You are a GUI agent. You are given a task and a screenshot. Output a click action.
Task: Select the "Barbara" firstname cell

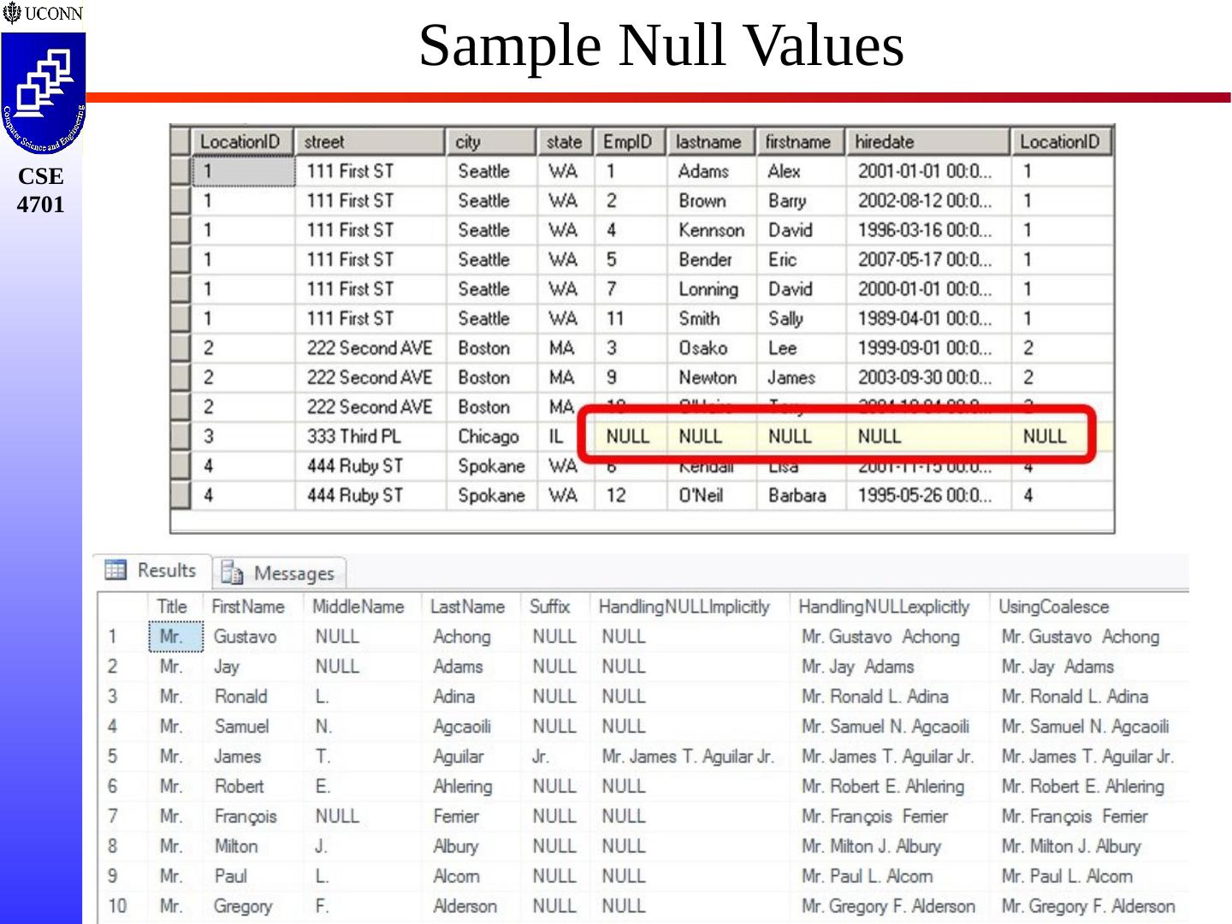tap(801, 495)
